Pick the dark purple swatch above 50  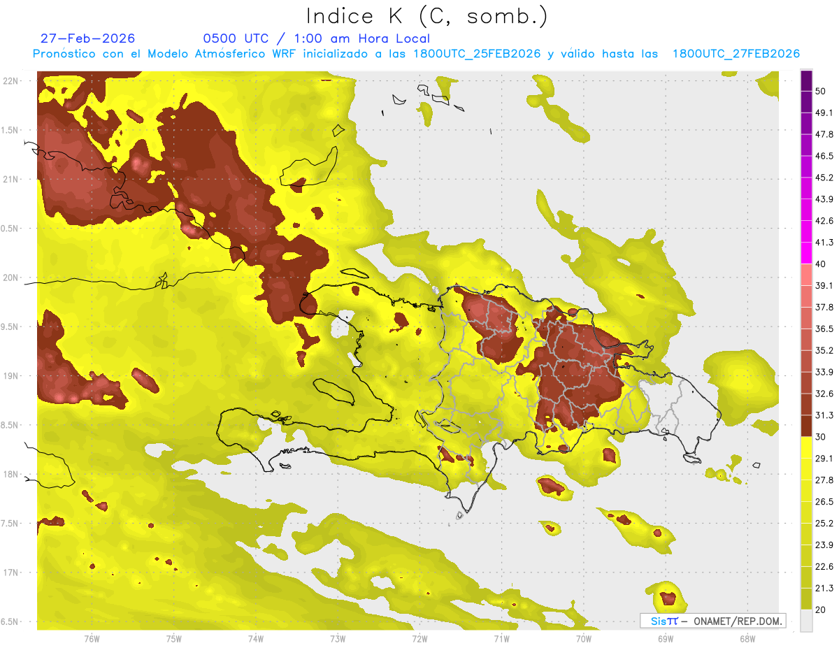coord(806,80)
